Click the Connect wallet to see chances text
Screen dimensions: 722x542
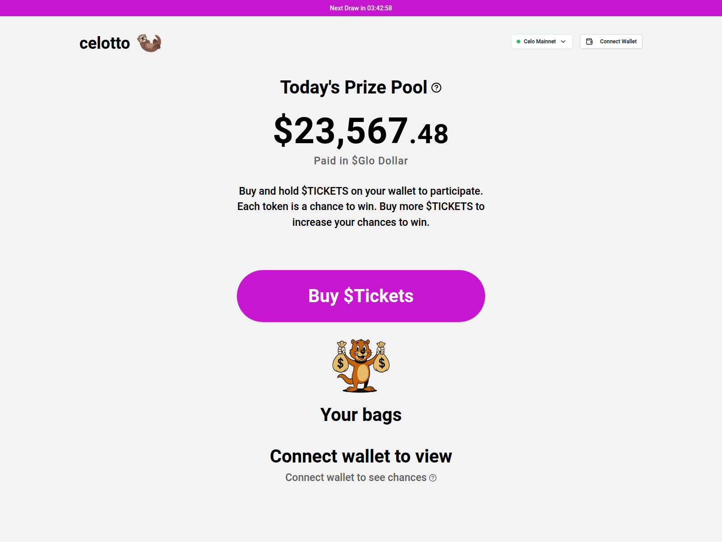point(356,477)
